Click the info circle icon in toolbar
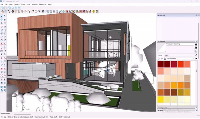The width and height of the screenshot is (200, 119). click(x=36, y=12)
